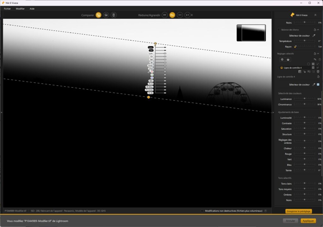Image resolution: width=323 pixels, height=227 pixels.
Task: Click Enregistrer le préréglage button
Action: point(298,211)
